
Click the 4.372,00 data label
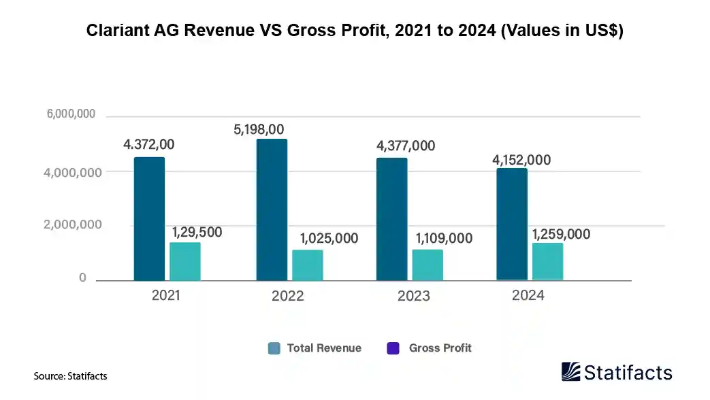tap(149, 144)
